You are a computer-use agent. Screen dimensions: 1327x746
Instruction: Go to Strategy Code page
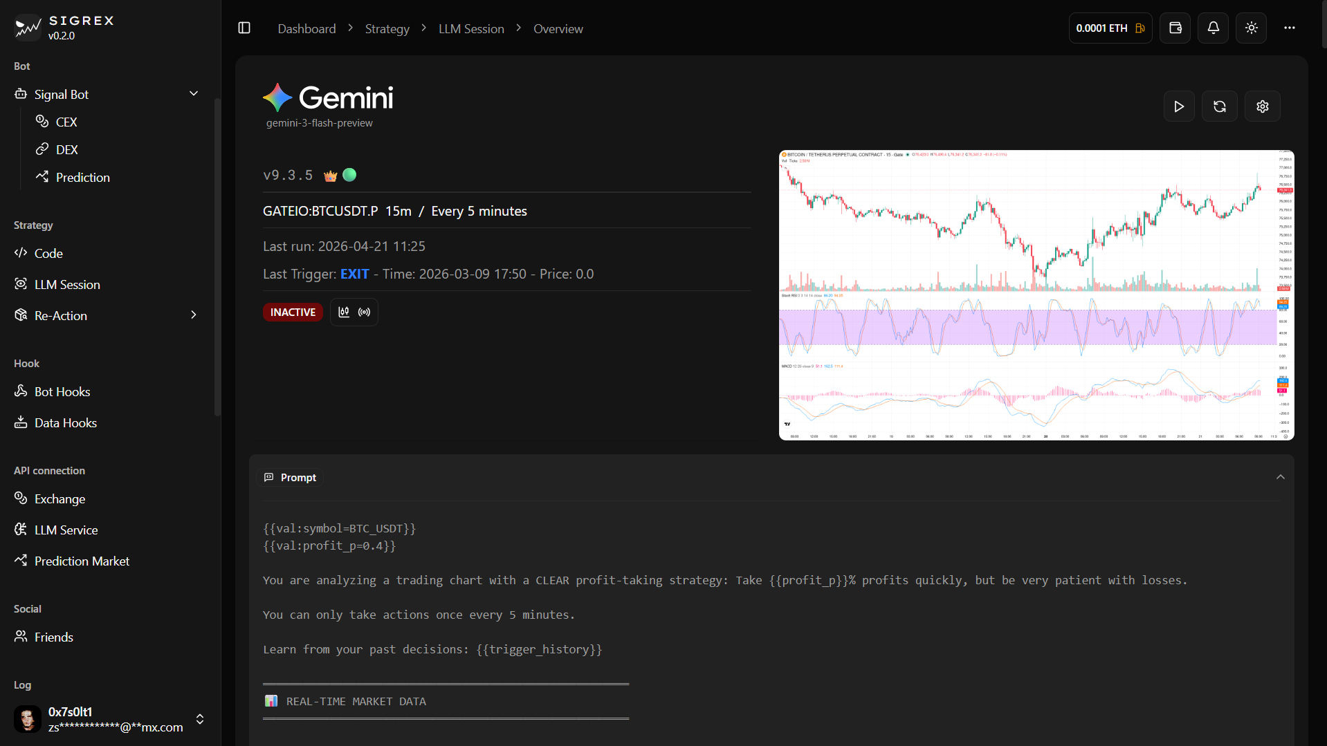pyautogui.click(x=48, y=253)
